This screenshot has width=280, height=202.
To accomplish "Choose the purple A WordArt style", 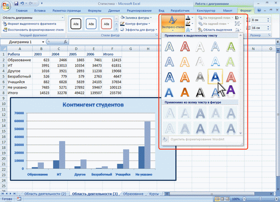I will 231,91.
